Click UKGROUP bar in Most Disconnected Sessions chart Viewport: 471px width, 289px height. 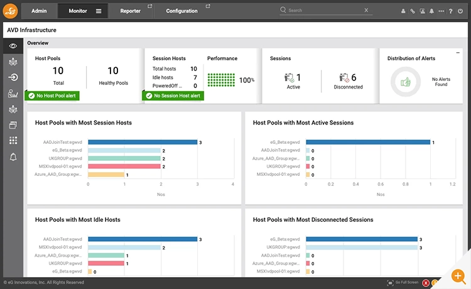pyautogui.click(x=362, y=248)
